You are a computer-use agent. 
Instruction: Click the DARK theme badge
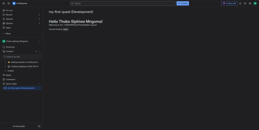(x=66, y=29)
